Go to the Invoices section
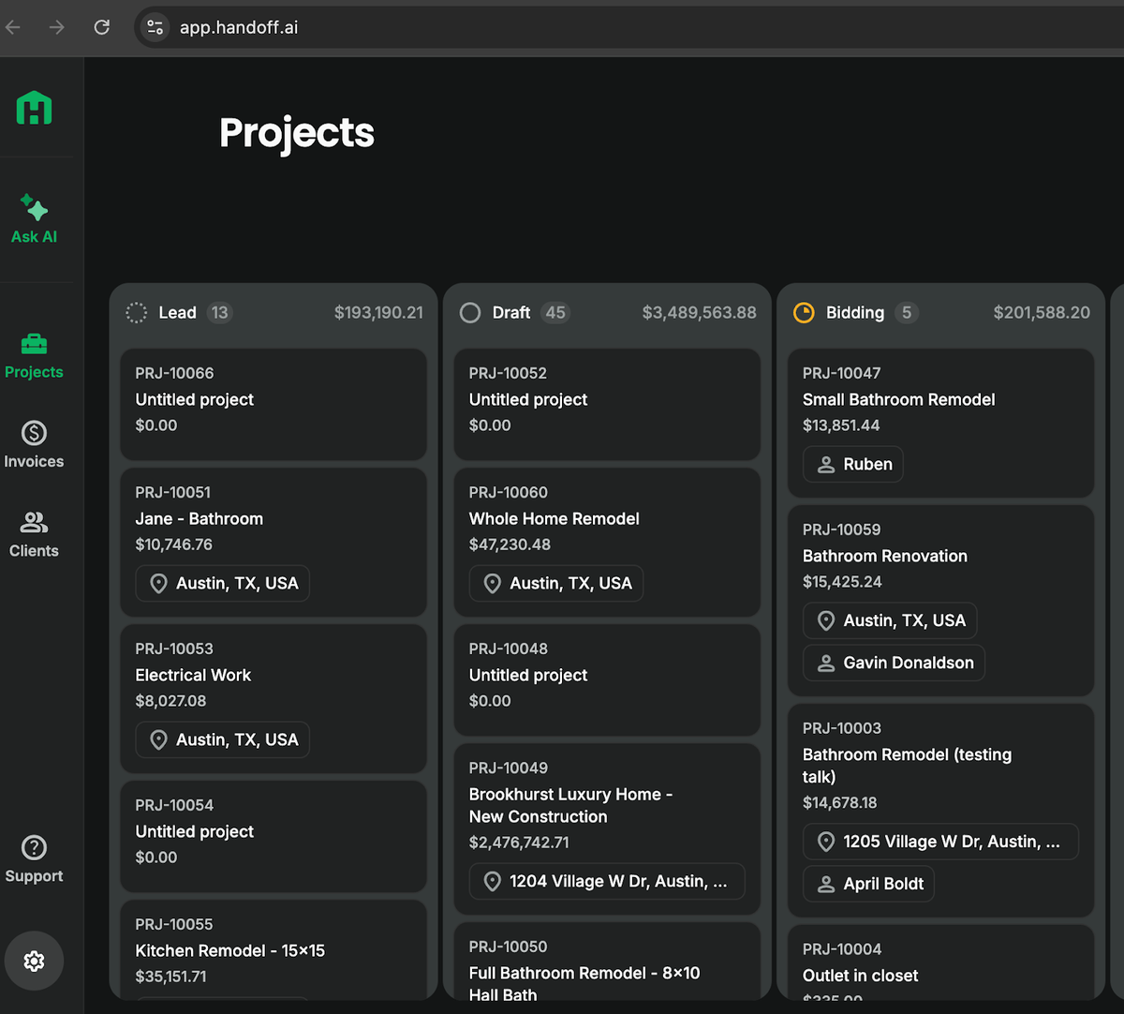This screenshot has width=1124, height=1014. 35,445
